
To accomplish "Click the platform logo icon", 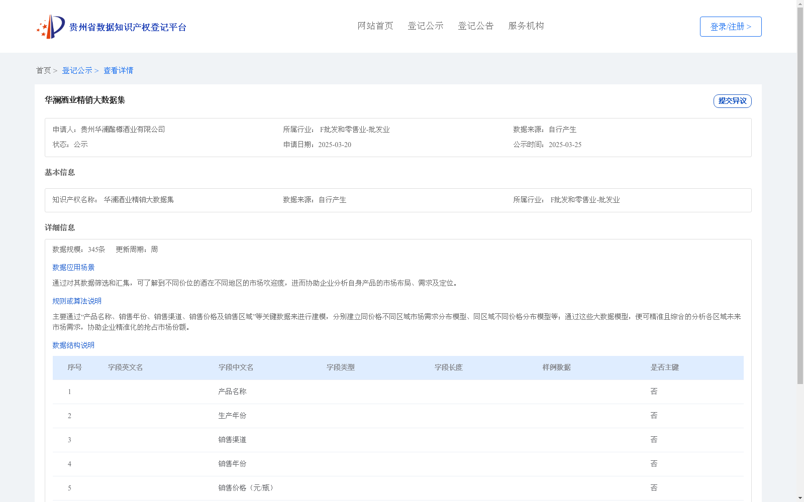I will 51,27.
